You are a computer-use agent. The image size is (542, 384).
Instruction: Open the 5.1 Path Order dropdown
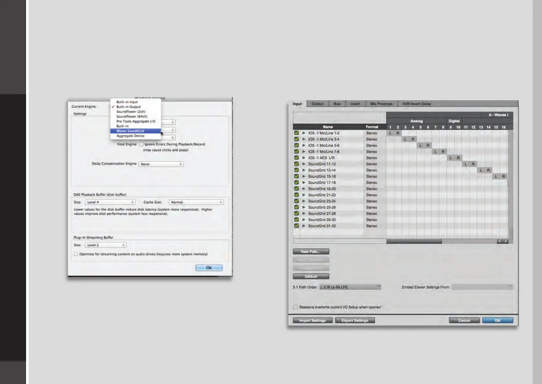[x=350, y=287]
